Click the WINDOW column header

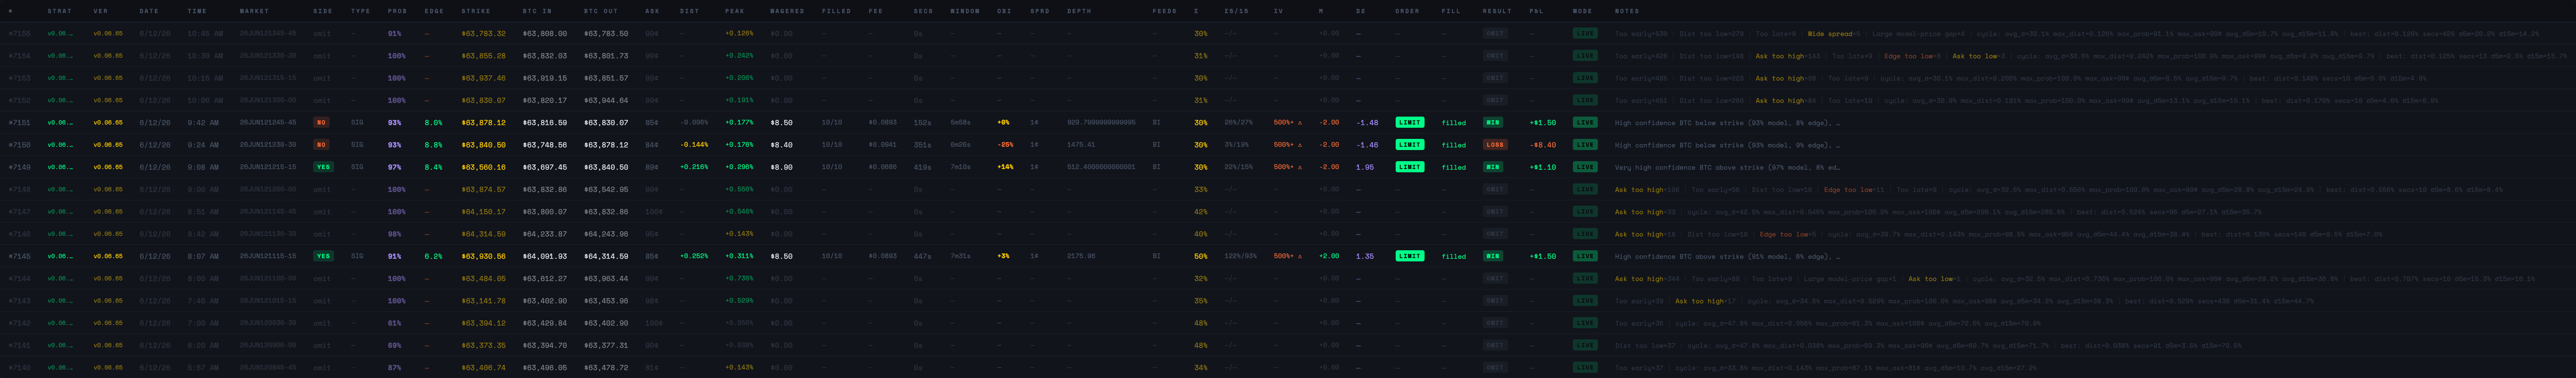[965, 11]
